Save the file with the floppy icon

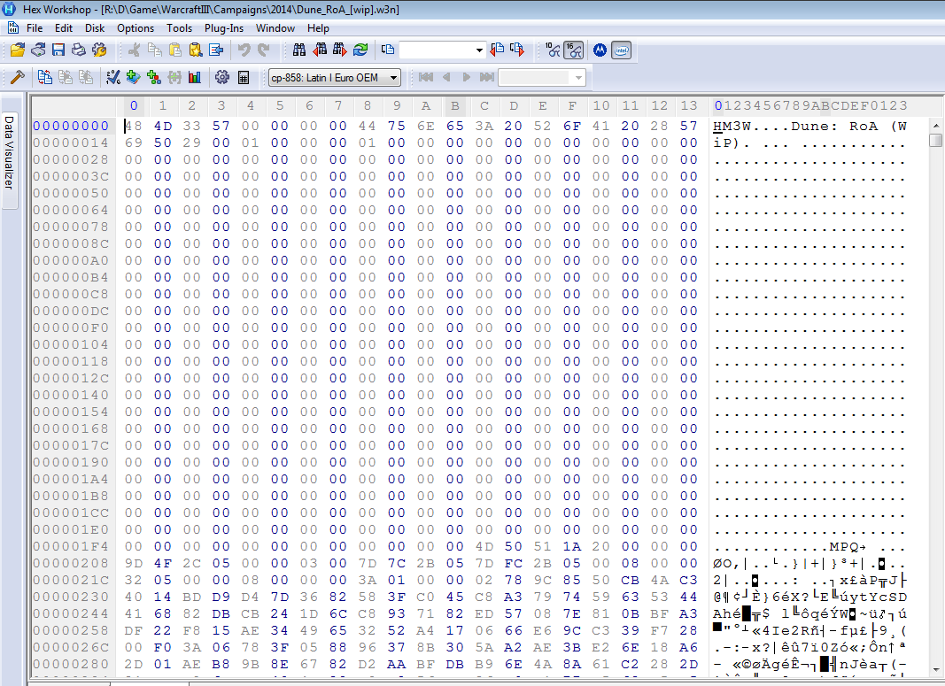[58, 50]
